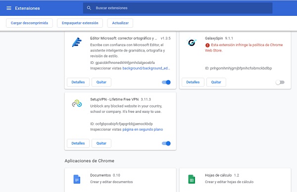Click the search magnifier icon

(x=89, y=8)
